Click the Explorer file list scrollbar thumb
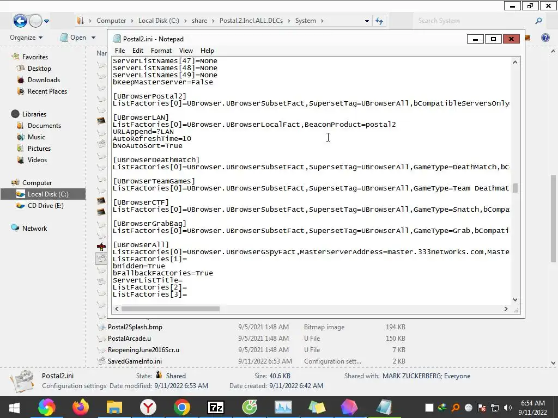The height and width of the screenshot is (418, 558). click(x=553, y=219)
